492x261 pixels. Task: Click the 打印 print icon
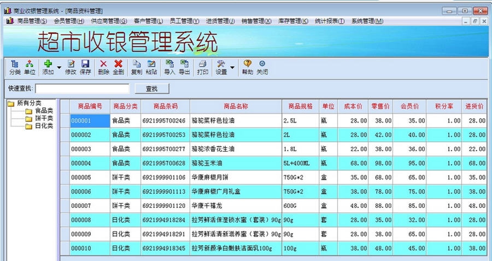pyautogui.click(x=202, y=67)
